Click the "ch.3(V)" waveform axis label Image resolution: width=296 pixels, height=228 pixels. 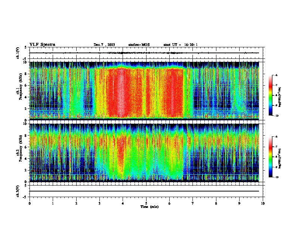(x=18, y=191)
